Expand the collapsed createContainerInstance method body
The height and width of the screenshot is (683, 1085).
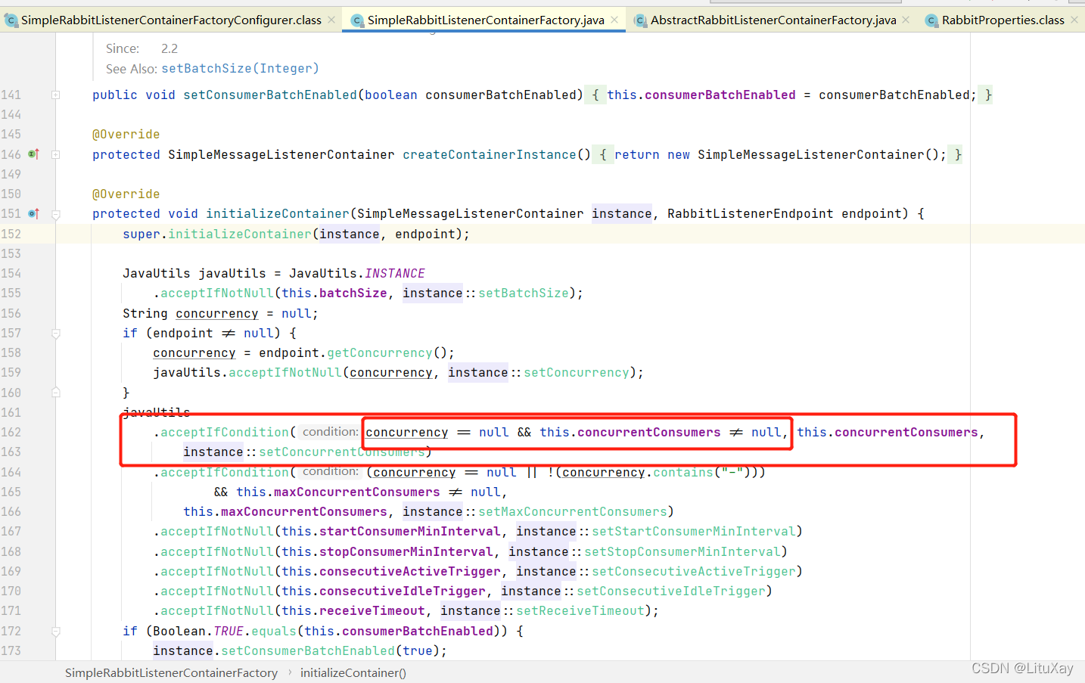pos(54,154)
